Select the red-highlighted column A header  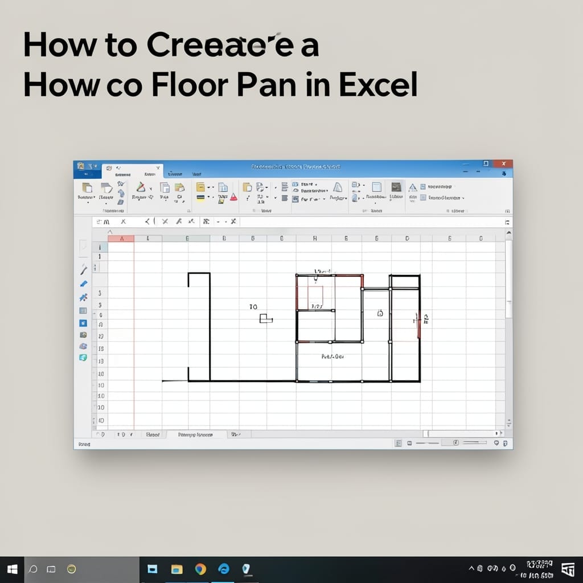point(121,239)
